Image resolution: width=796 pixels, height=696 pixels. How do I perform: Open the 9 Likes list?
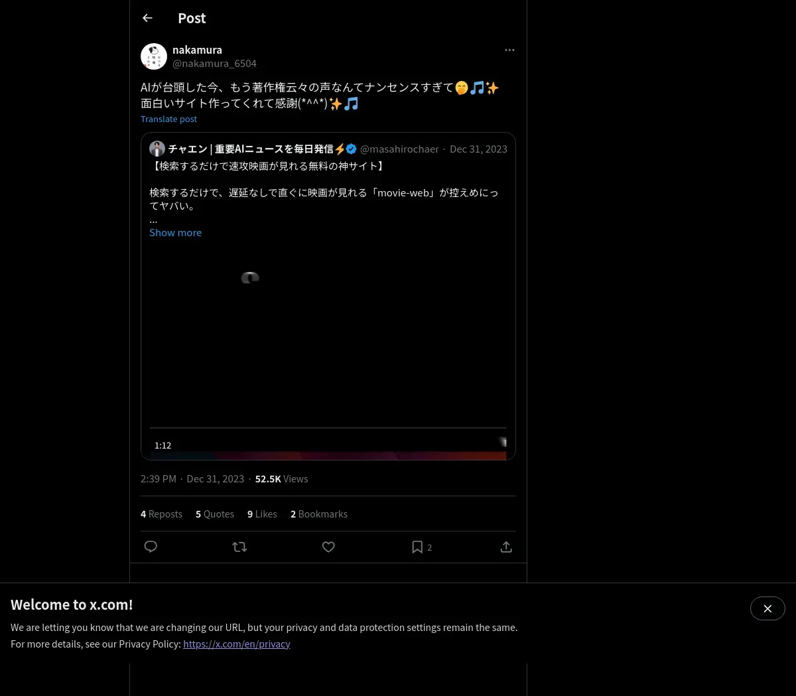tap(262, 514)
